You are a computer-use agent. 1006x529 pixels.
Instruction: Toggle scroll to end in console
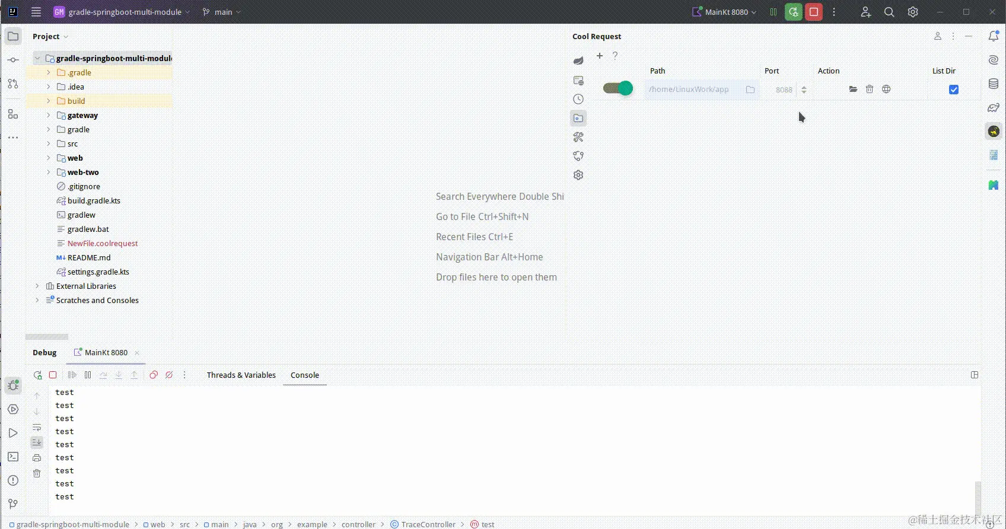click(37, 442)
